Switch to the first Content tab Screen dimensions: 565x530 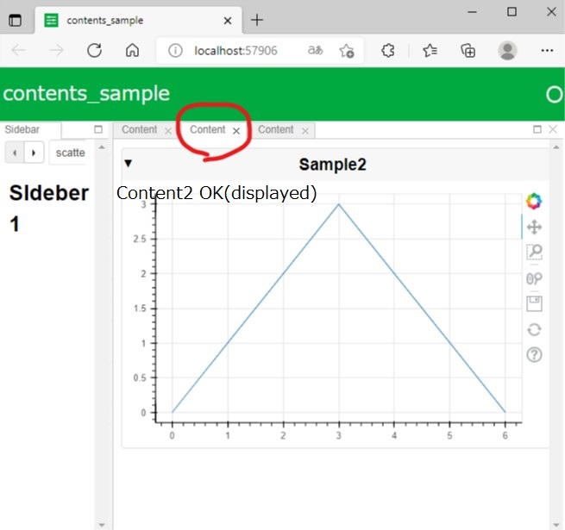(139, 130)
